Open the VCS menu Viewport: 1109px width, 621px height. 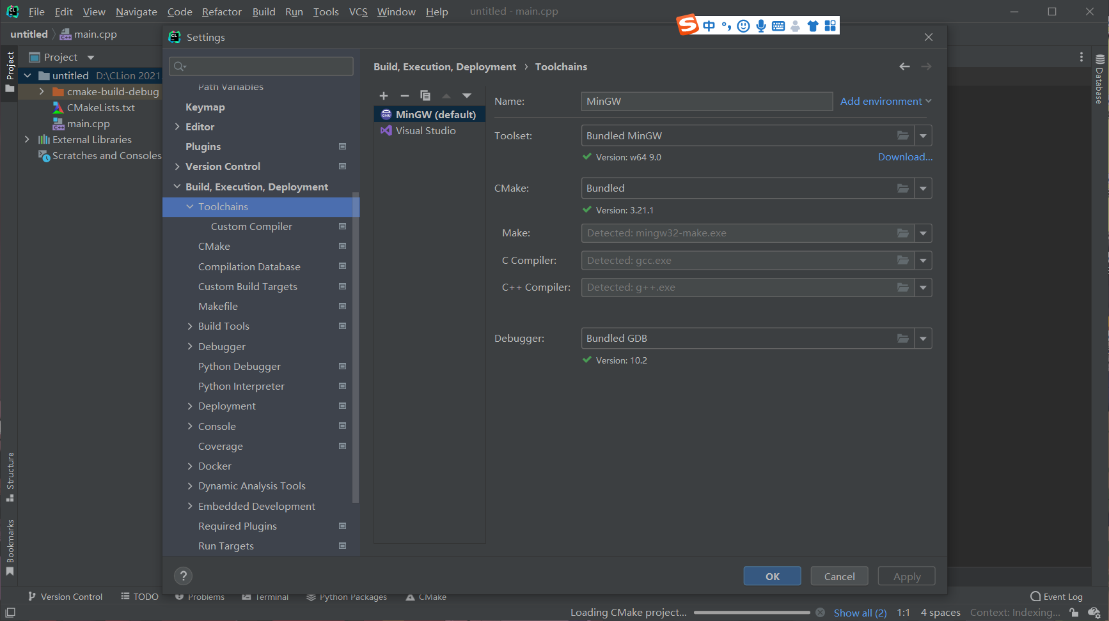click(358, 11)
